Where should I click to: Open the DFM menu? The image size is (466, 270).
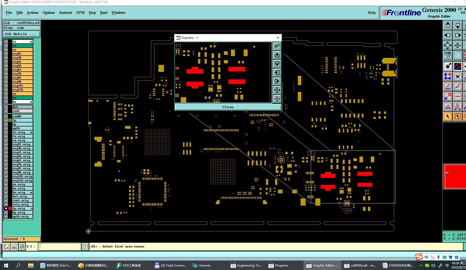tap(80, 13)
